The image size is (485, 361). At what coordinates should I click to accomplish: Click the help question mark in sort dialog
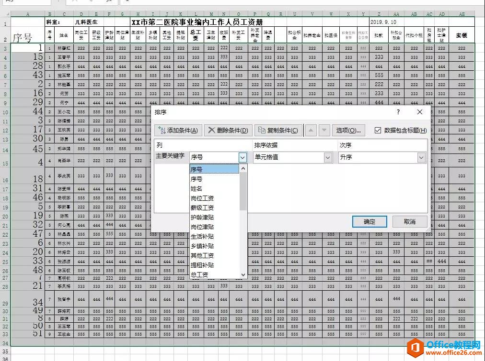coord(398,112)
